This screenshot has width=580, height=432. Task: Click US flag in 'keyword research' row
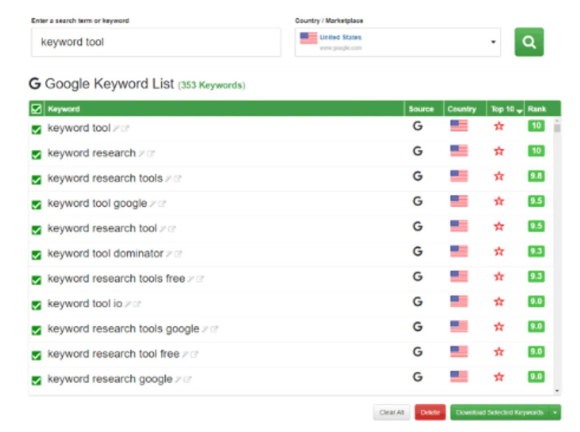click(x=459, y=151)
